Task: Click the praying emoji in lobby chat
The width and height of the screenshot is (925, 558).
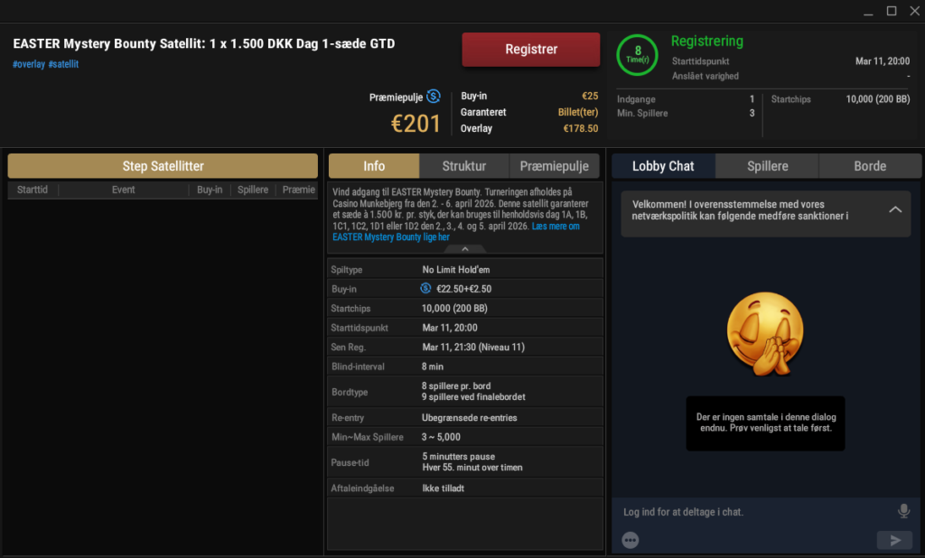Action: 764,333
